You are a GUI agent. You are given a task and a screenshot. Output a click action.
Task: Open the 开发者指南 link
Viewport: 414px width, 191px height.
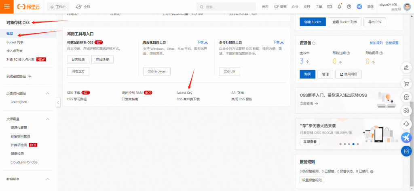coord(130,99)
